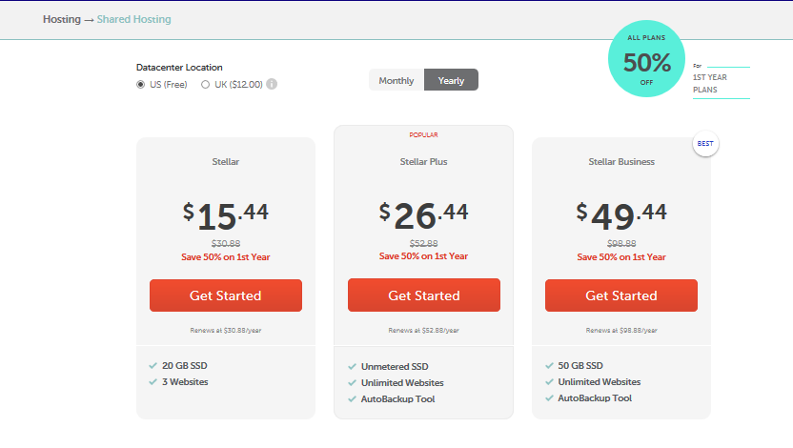Screen dimensions: 793x448
Task: Select the US (Free) datacenter option
Action: coord(141,85)
